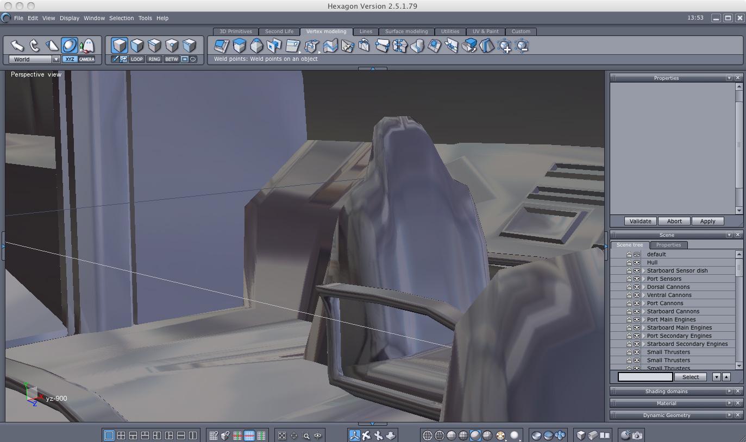The image size is (746, 442).
Task: Expand the Port Main Engines node
Action: click(x=644, y=319)
